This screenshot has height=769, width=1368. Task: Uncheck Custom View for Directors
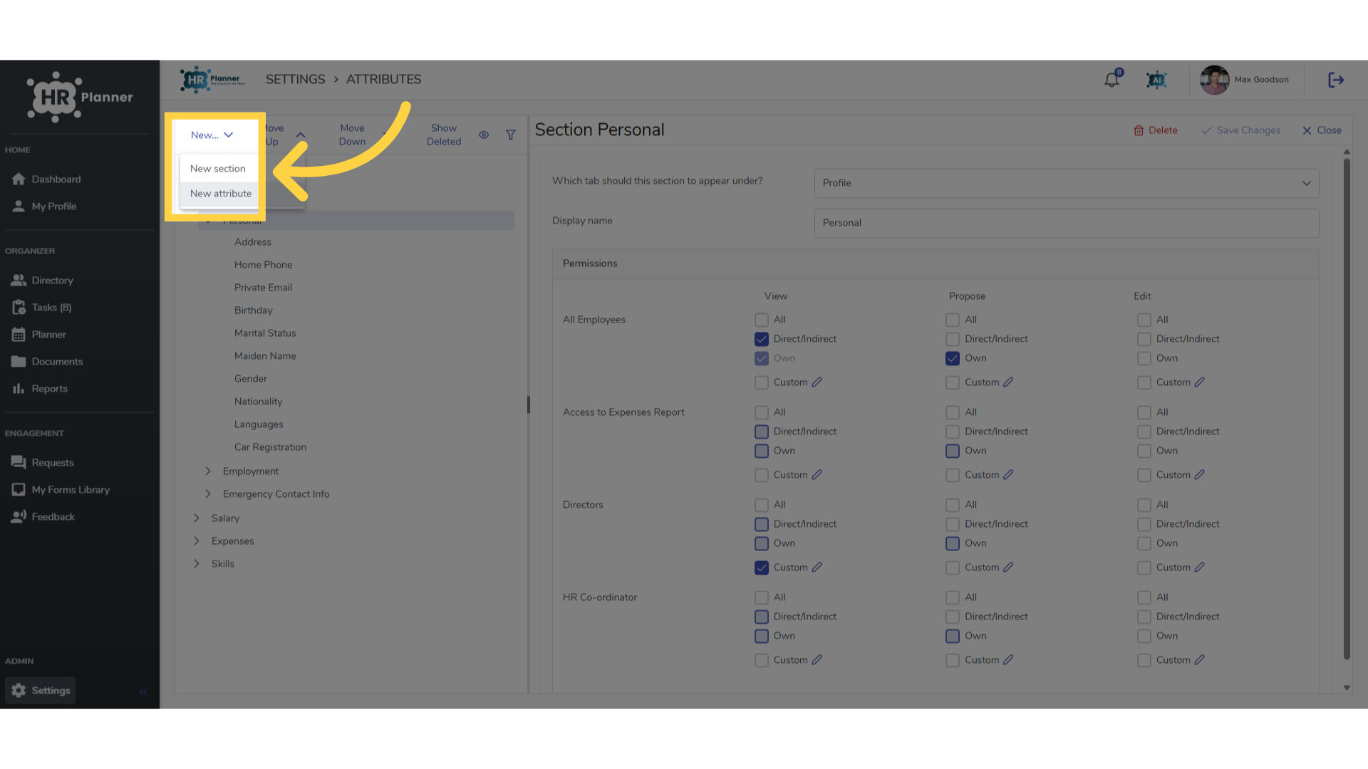pyautogui.click(x=762, y=568)
